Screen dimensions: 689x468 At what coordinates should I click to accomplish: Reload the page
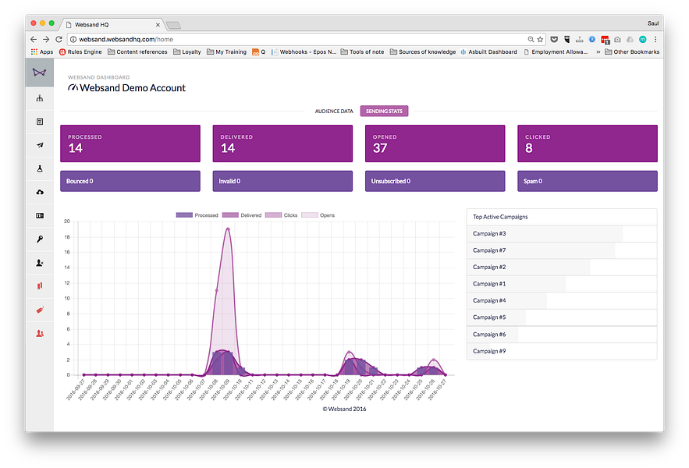pos(59,39)
